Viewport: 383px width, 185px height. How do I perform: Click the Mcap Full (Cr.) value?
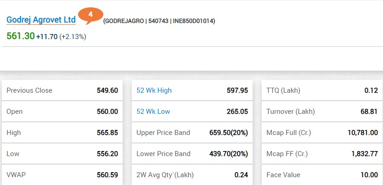click(363, 133)
